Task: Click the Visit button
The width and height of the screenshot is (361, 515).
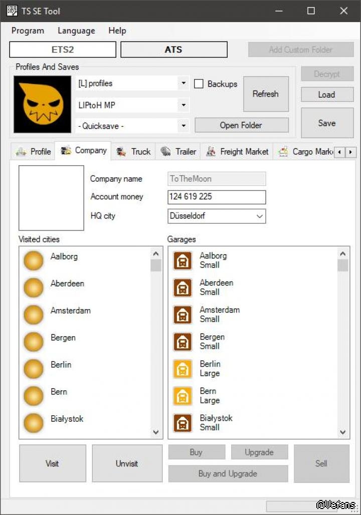Action: [x=53, y=463]
